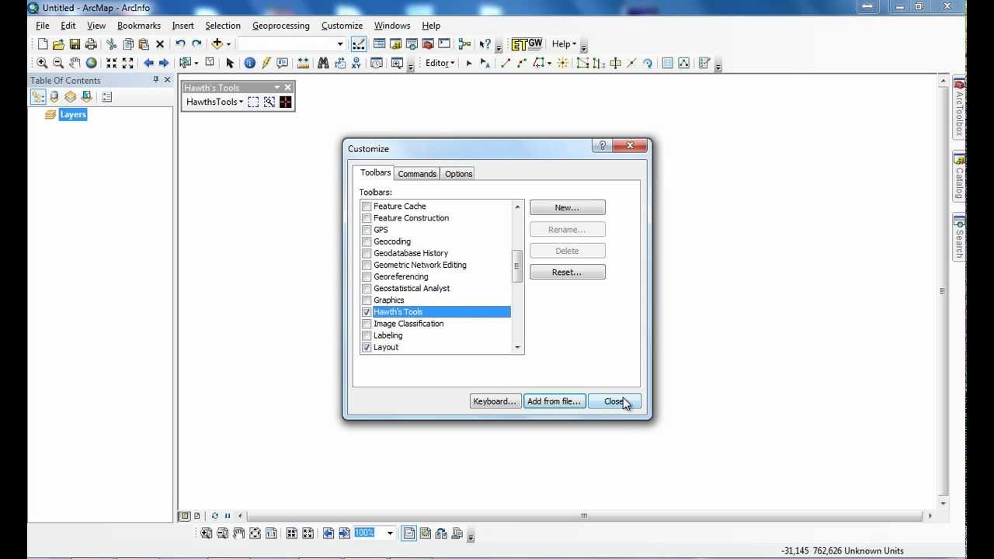Click the ET GeoWizards ETGW icon

point(527,44)
